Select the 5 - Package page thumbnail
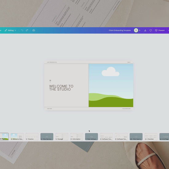Screen dimensions: 169x169 click(x=62, y=137)
